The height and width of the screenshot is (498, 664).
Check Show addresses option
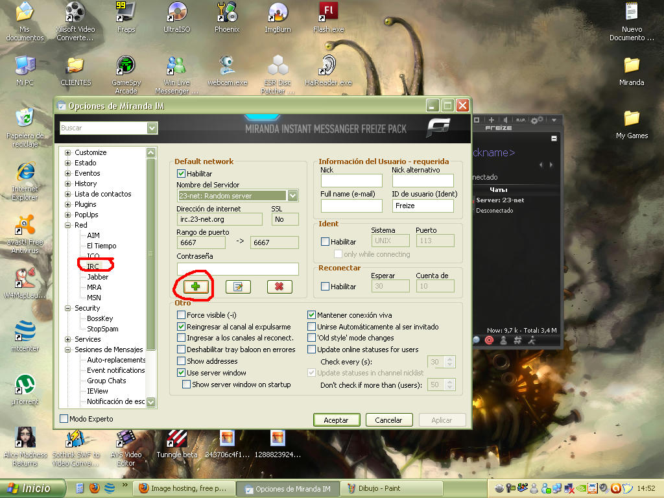click(182, 361)
